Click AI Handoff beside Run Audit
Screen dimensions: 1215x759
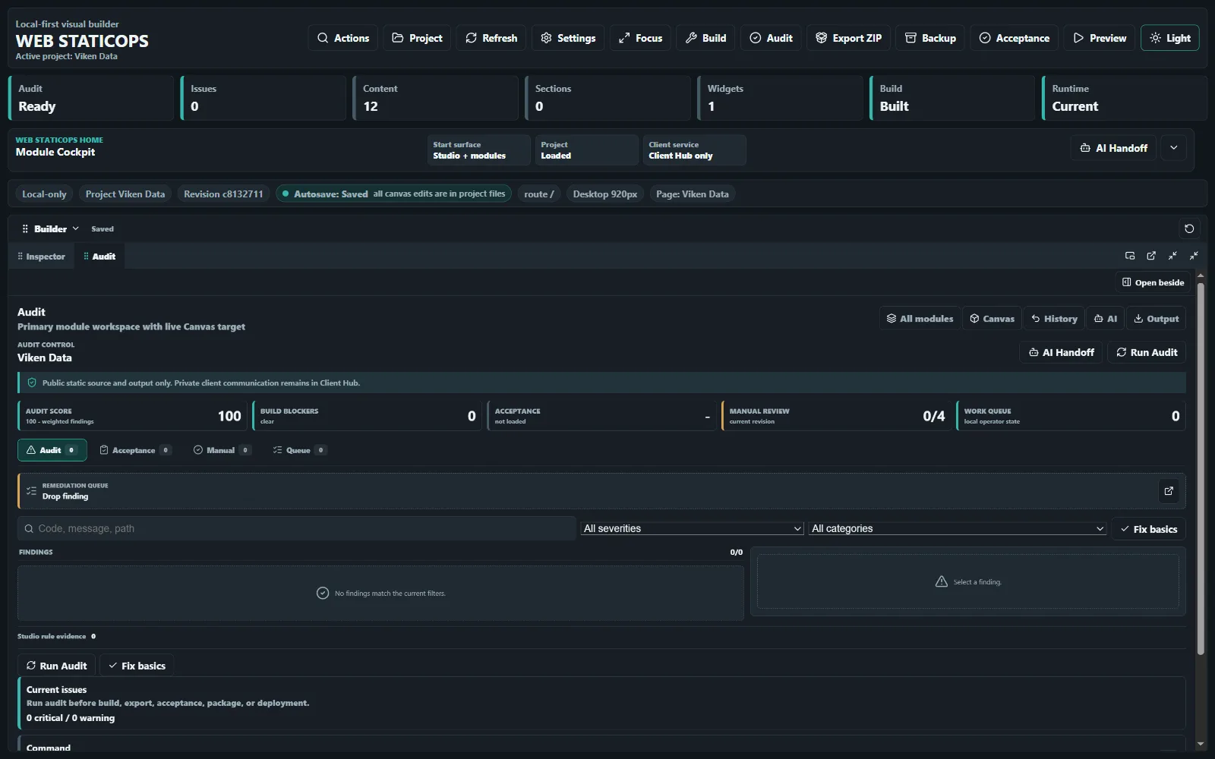point(1061,352)
